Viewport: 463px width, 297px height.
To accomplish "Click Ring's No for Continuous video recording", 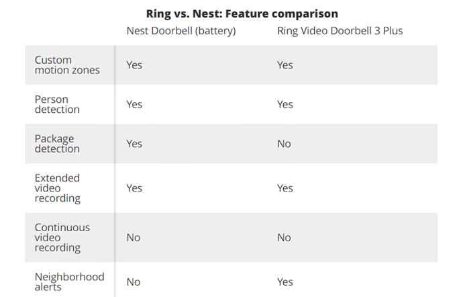I will coord(284,238).
